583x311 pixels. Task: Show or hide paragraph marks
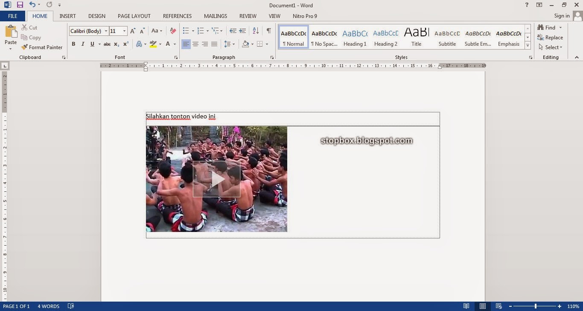tap(268, 31)
